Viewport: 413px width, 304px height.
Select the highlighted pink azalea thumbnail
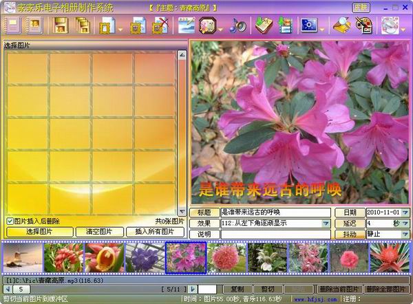point(186,258)
